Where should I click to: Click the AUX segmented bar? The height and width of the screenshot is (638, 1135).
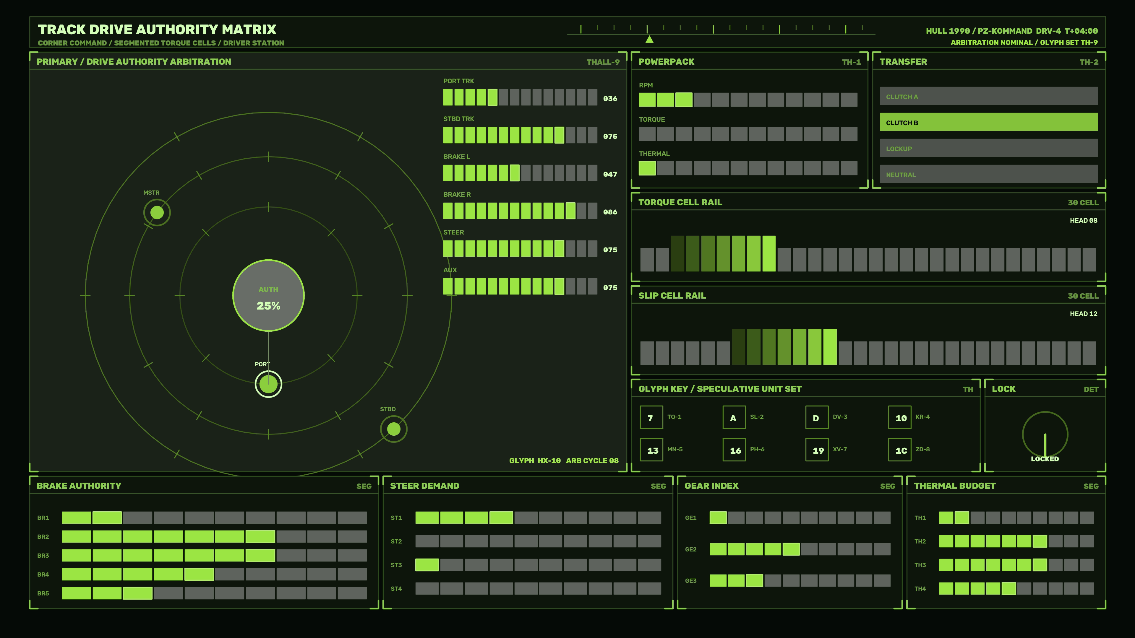coord(520,287)
